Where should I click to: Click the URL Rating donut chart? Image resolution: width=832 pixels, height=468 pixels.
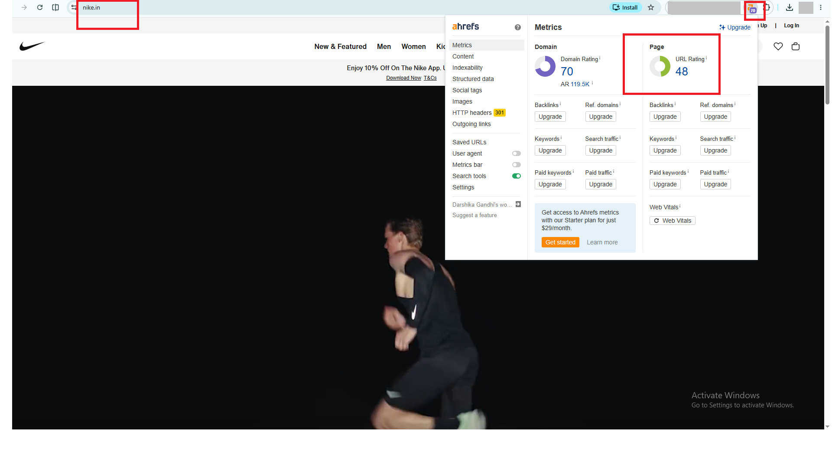[x=660, y=66]
